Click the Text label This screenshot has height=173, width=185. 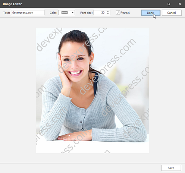6,13
